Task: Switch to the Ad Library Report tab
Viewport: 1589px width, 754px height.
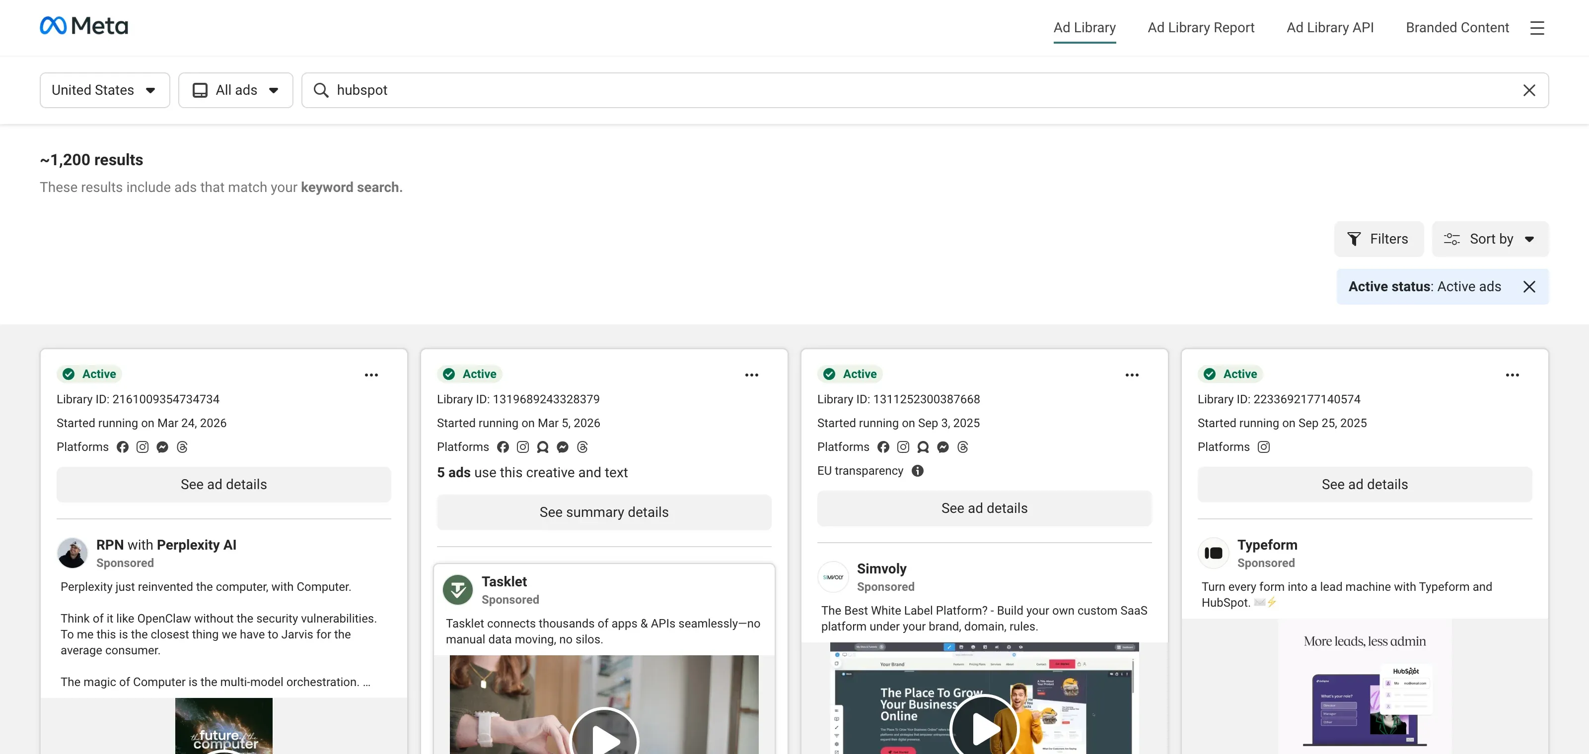Action: click(1200, 28)
